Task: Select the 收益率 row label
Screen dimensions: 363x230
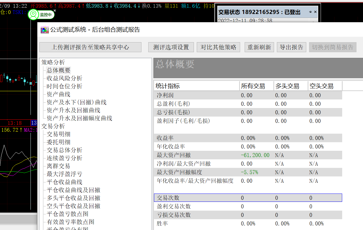Action: point(165,138)
